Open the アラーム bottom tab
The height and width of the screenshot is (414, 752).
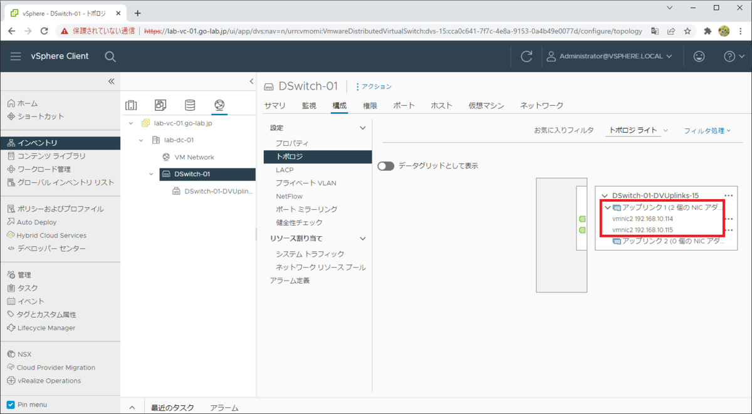(x=224, y=408)
